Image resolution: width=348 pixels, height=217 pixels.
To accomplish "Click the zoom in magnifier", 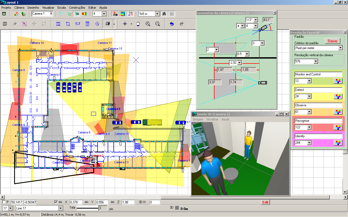I will click(x=148, y=24).
